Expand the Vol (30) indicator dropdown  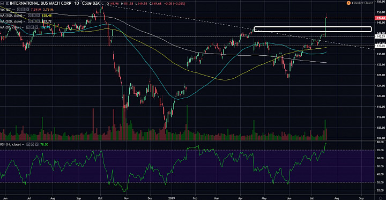tap(13, 10)
